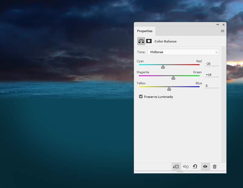243x188 pixels.
Task: Select the layer mask icon in Properties
Action: [149, 41]
